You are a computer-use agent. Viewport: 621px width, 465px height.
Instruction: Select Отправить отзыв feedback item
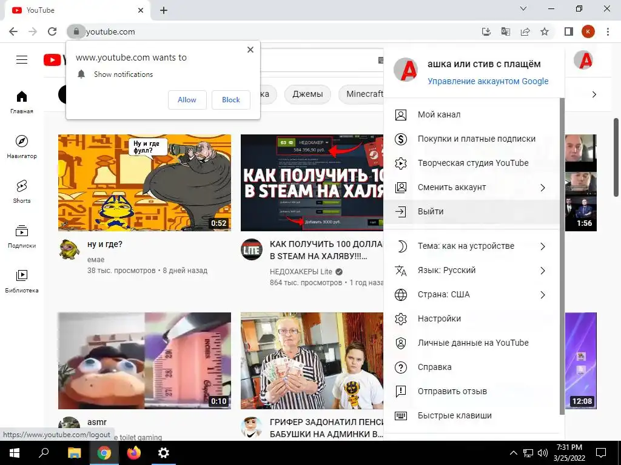tap(471, 392)
